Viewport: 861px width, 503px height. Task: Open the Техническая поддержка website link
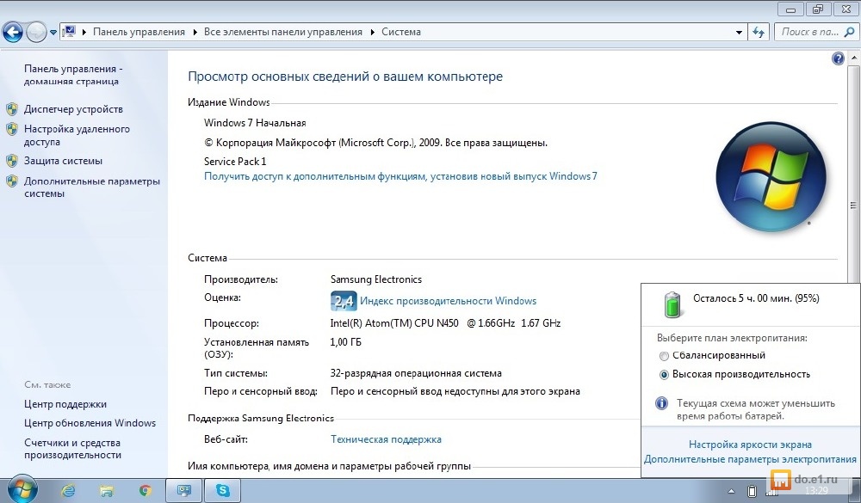pyautogui.click(x=386, y=439)
